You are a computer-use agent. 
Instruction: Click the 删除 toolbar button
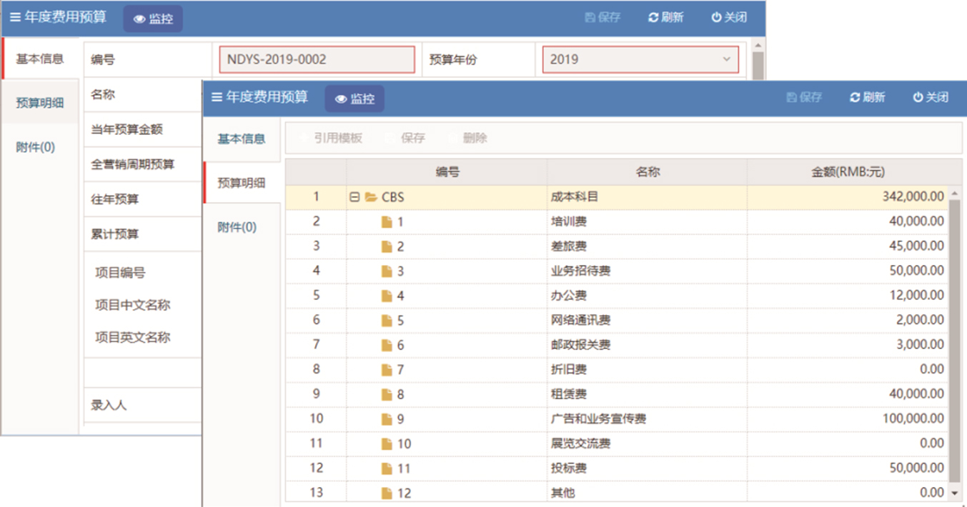[468, 138]
